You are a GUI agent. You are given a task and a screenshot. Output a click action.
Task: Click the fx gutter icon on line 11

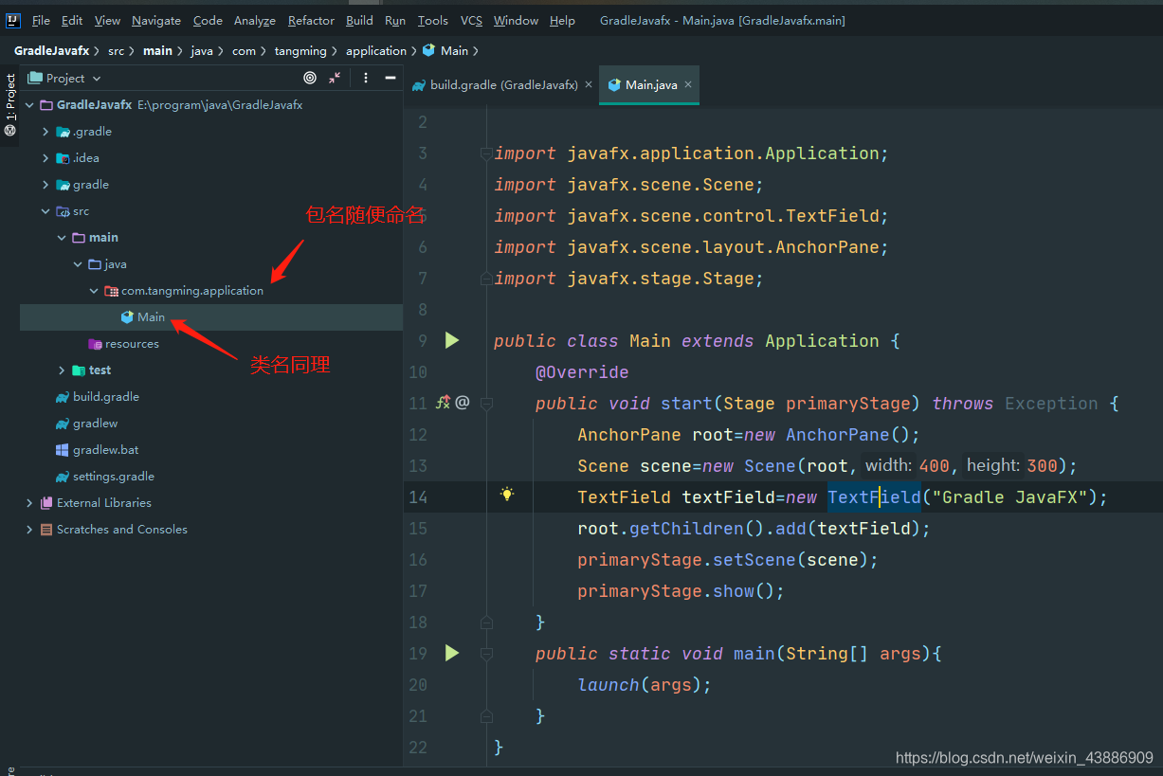tap(443, 403)
